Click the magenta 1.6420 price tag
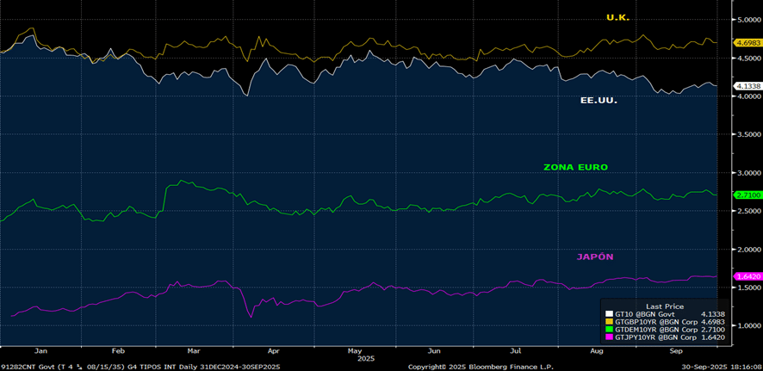763x371 pixels. click(746, 276)
